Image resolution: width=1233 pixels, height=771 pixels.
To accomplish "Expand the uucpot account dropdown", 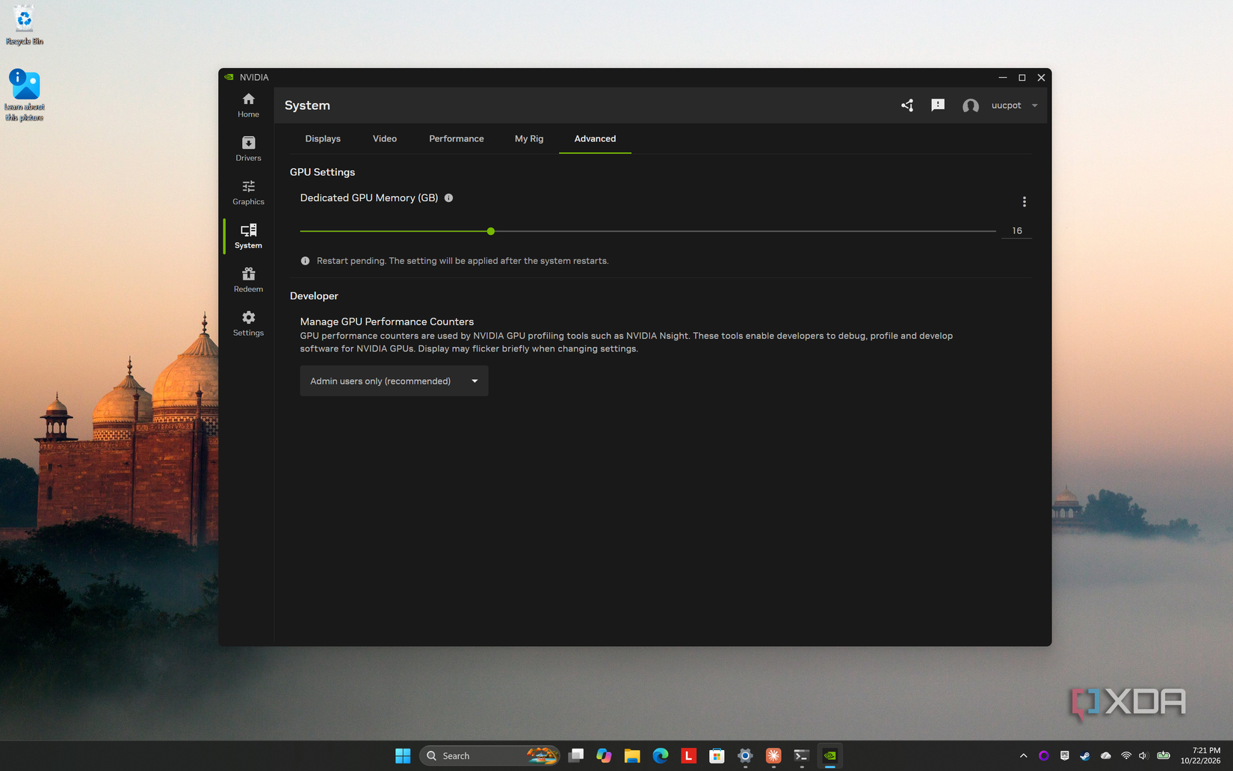I will pyautogui.click(x=1035, y=105).
